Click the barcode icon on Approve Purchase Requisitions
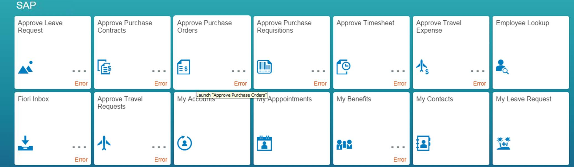Viewport: 574px width, 167px height. click(264, 67)
